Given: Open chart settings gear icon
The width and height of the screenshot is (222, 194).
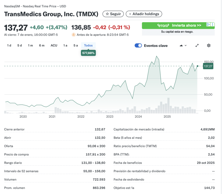Looking at the screenshot, I should [x=208, y=45].
